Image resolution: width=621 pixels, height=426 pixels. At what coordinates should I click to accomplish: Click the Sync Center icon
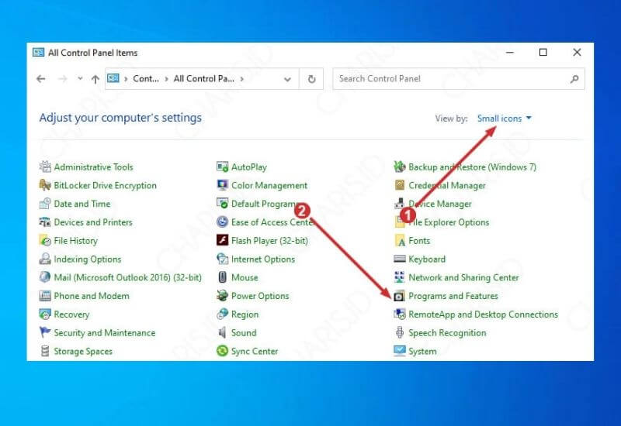pyautogui.click(x=223, y=352)
